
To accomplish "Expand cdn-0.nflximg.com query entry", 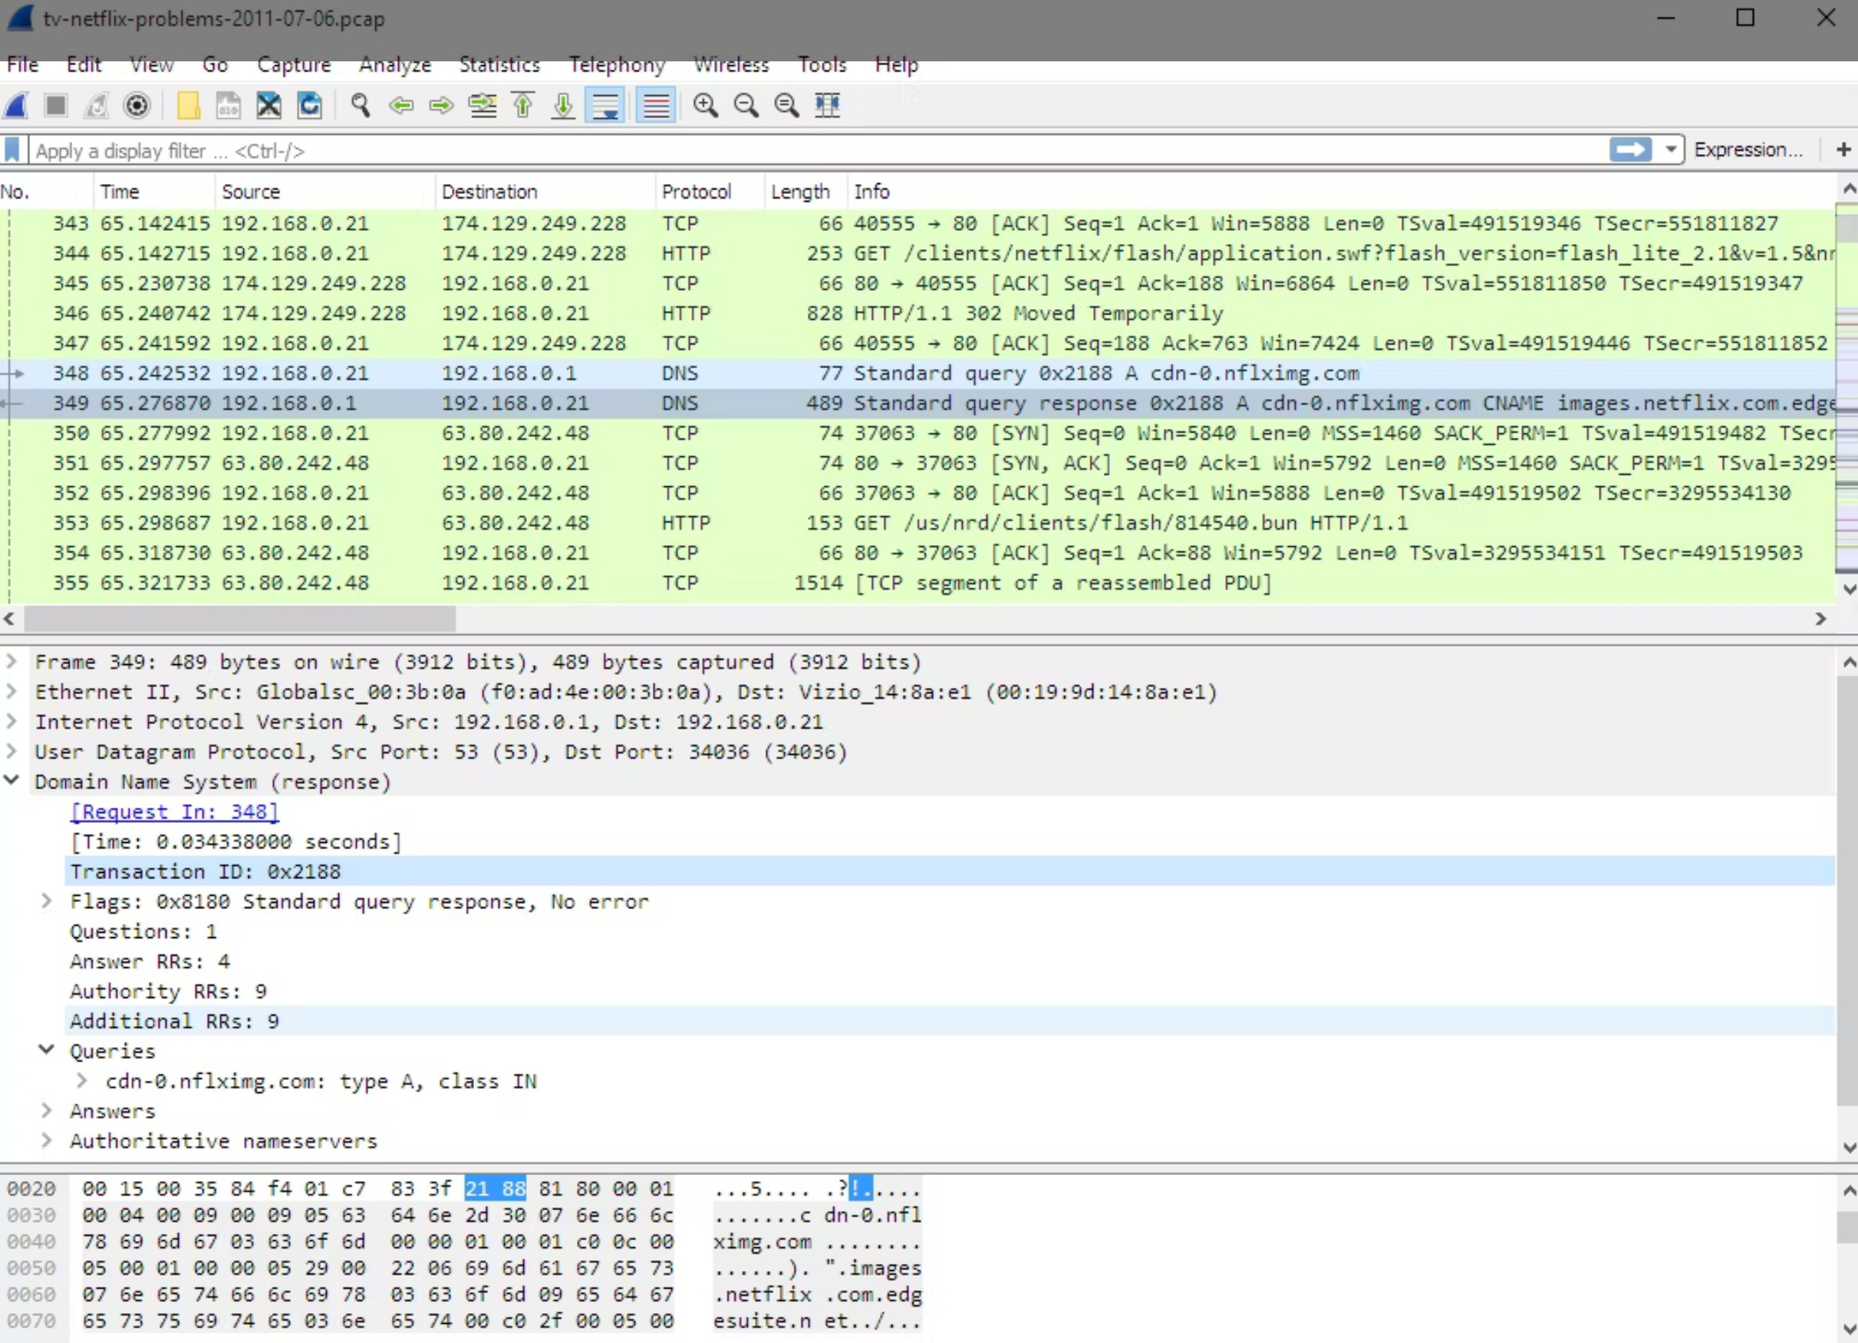I will coord(82,1081).
